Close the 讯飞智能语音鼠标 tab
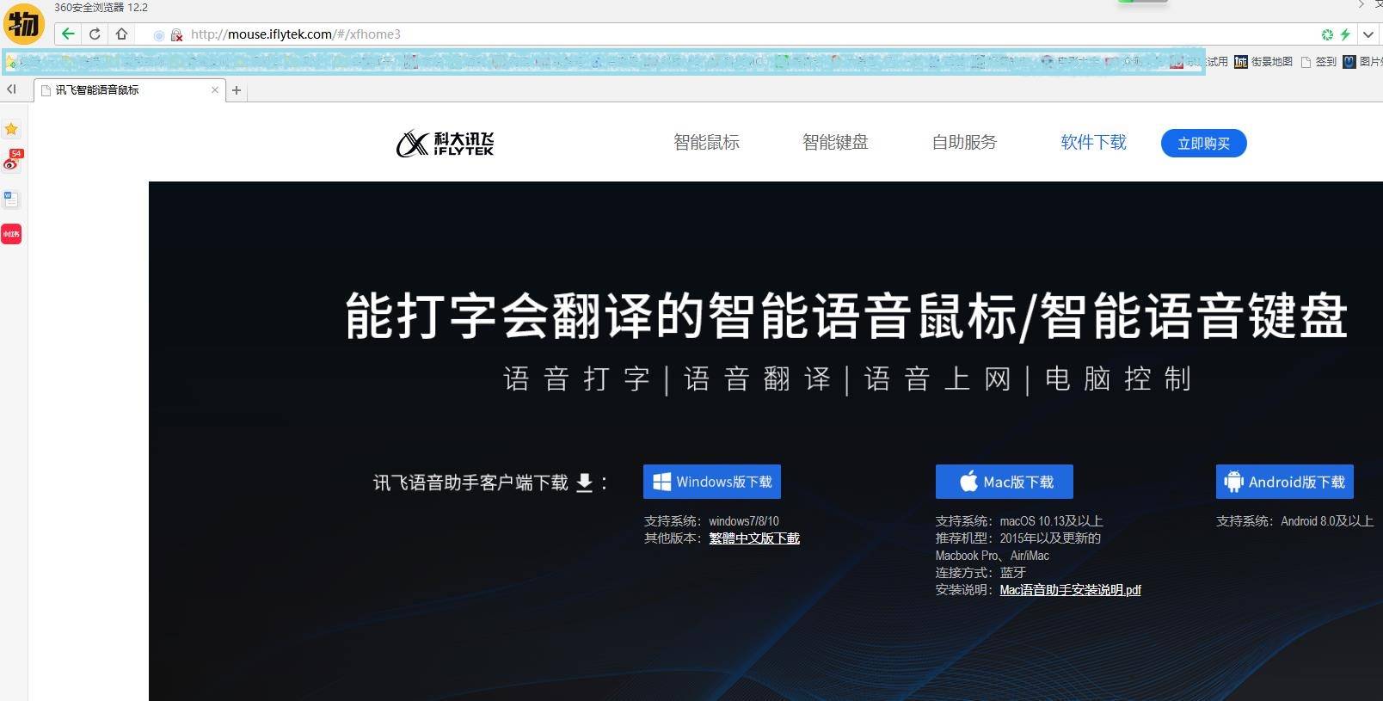 pos(215,89)
